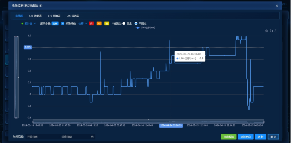Image resolution: width=291 pixels, height=143 pixels.
Task: Expand the 位移 threshold dropdown
Action: coord(83,24)
